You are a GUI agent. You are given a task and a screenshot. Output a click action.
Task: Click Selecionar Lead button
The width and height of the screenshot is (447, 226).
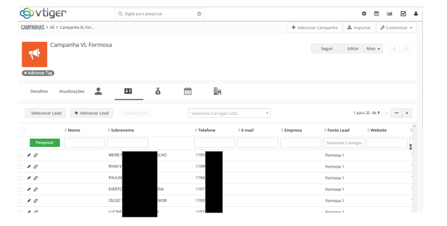click(x=46, y=113)
